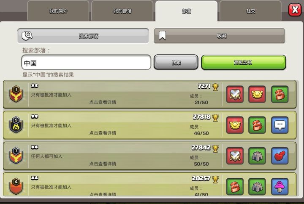Click the clan search text field containing 中国
The image size is (304, 204).
tap(86, 62)
